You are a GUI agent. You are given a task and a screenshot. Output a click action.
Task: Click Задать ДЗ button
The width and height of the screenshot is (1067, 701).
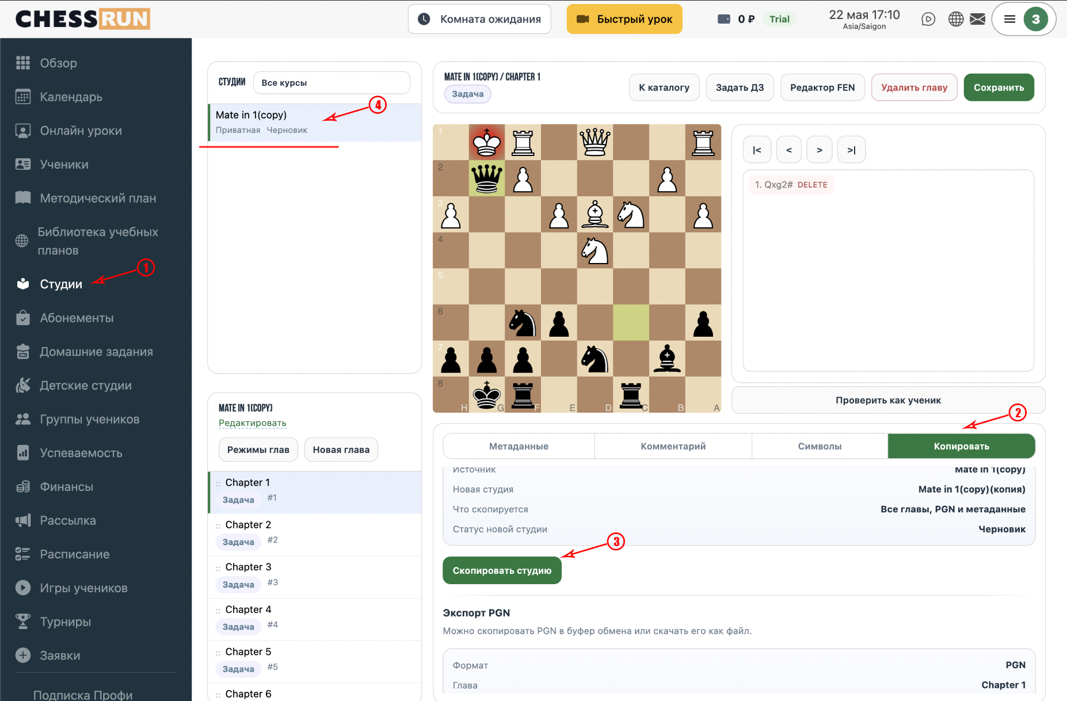tap(740, 87)
